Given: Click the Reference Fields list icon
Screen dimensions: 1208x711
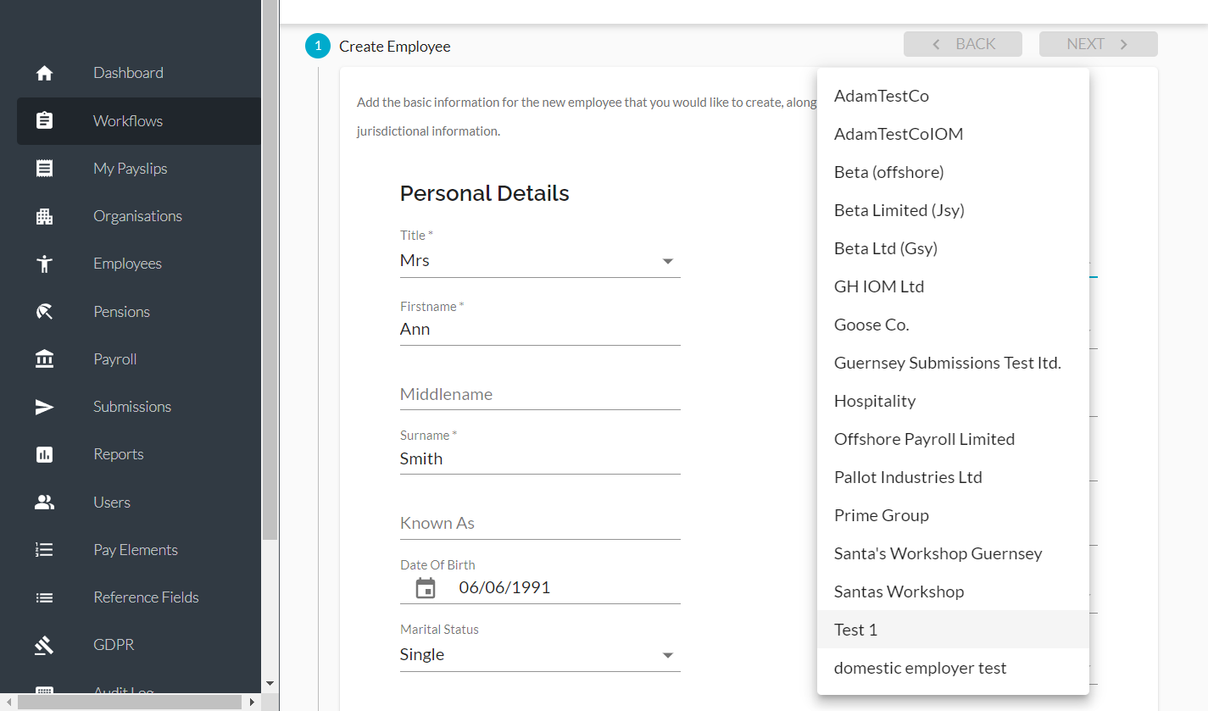Looking at the screenshot, I should pyautogui.click(x=45, y=597).
